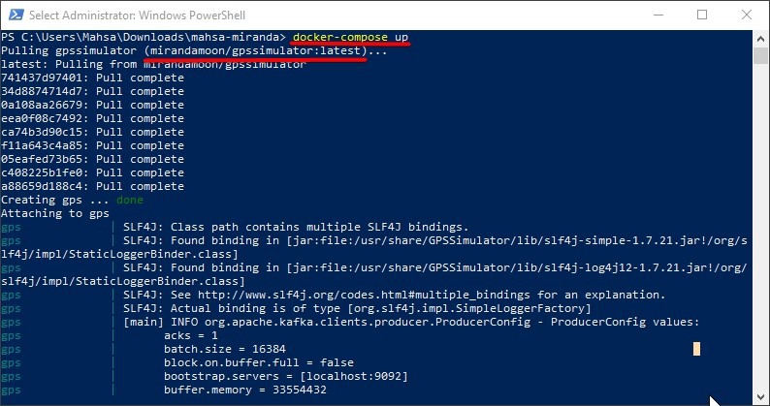The width and height of the screenshot is (770, 406).
Task: Click the slf4j.org multiple_bindings URL
Action: coord(364,295)
